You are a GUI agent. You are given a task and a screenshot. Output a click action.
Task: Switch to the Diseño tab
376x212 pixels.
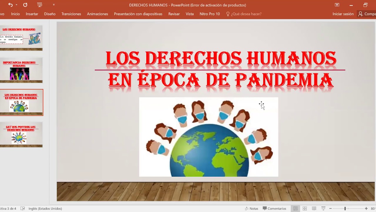(x=50, y=14)
